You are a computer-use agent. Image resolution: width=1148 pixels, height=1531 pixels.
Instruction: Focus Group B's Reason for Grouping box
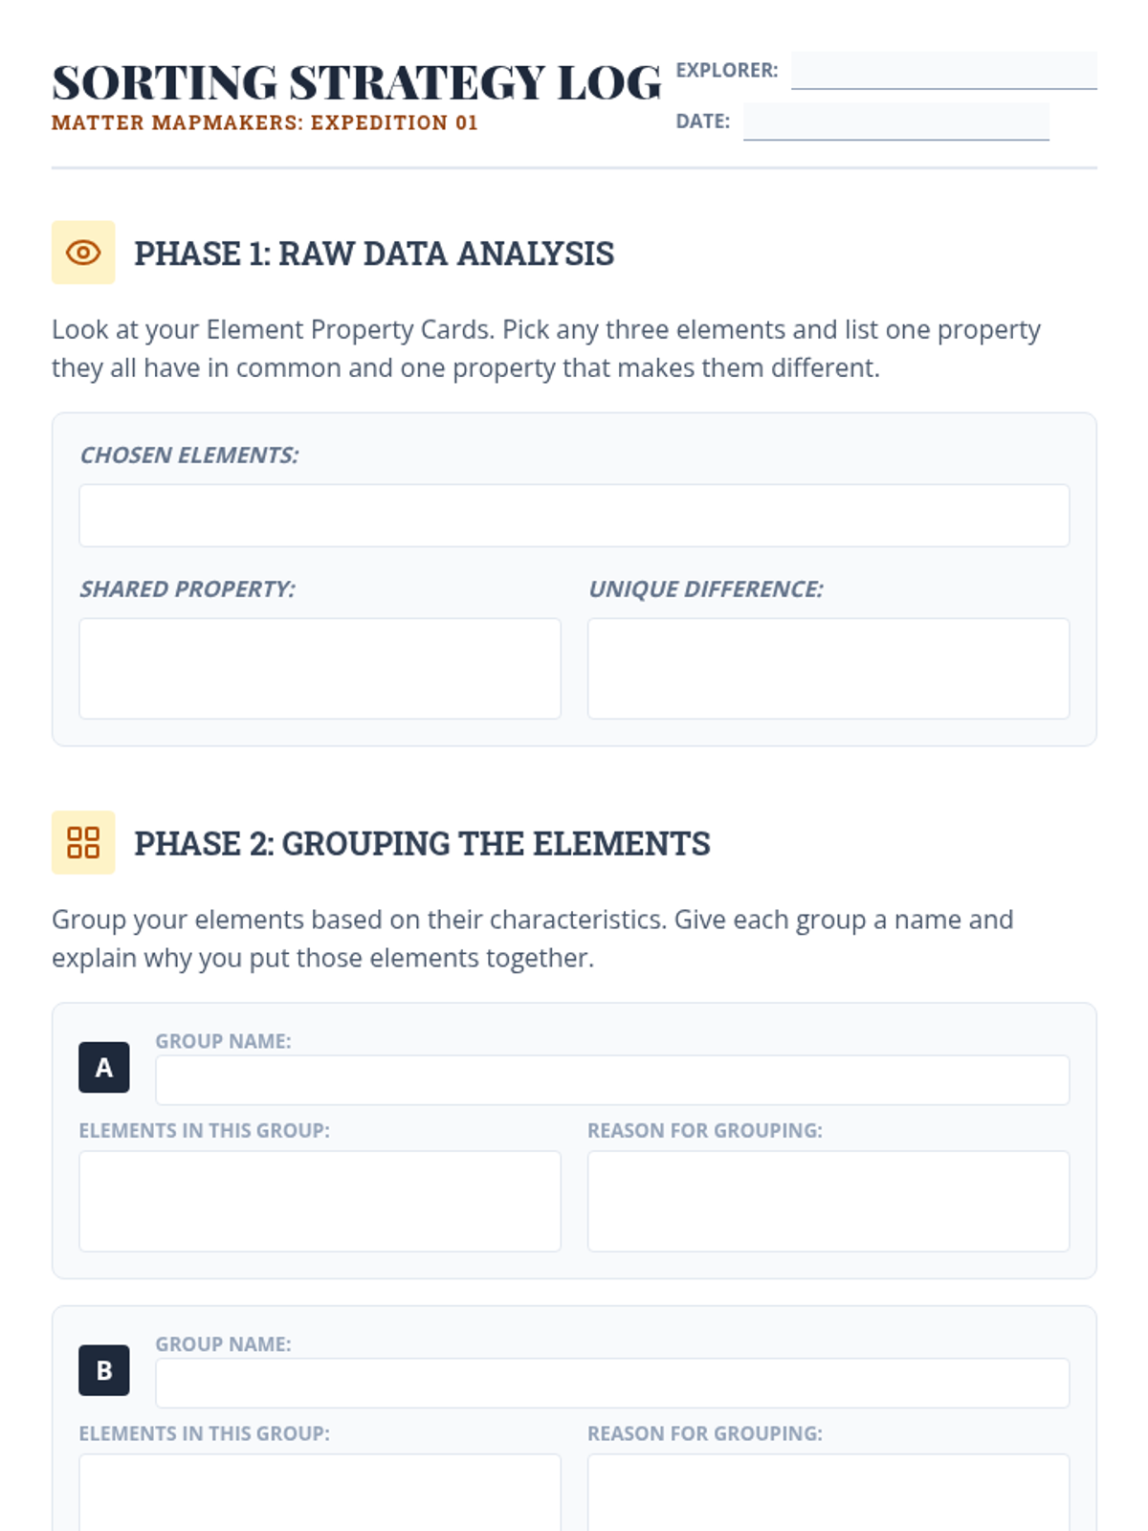tap(828, 1493)
